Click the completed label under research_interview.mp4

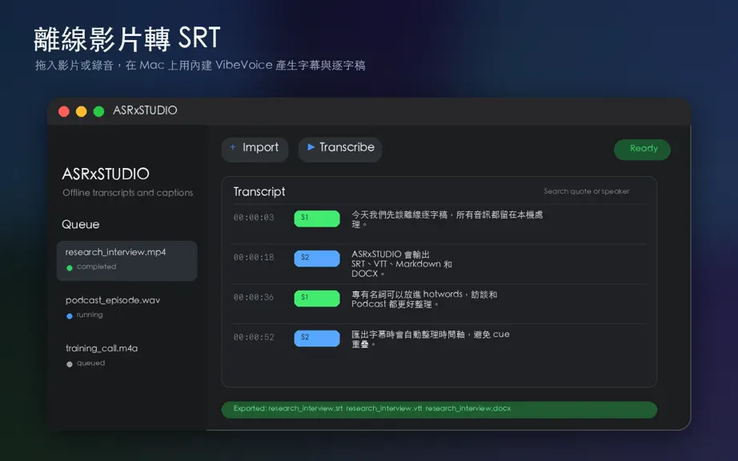coord(97,267)
